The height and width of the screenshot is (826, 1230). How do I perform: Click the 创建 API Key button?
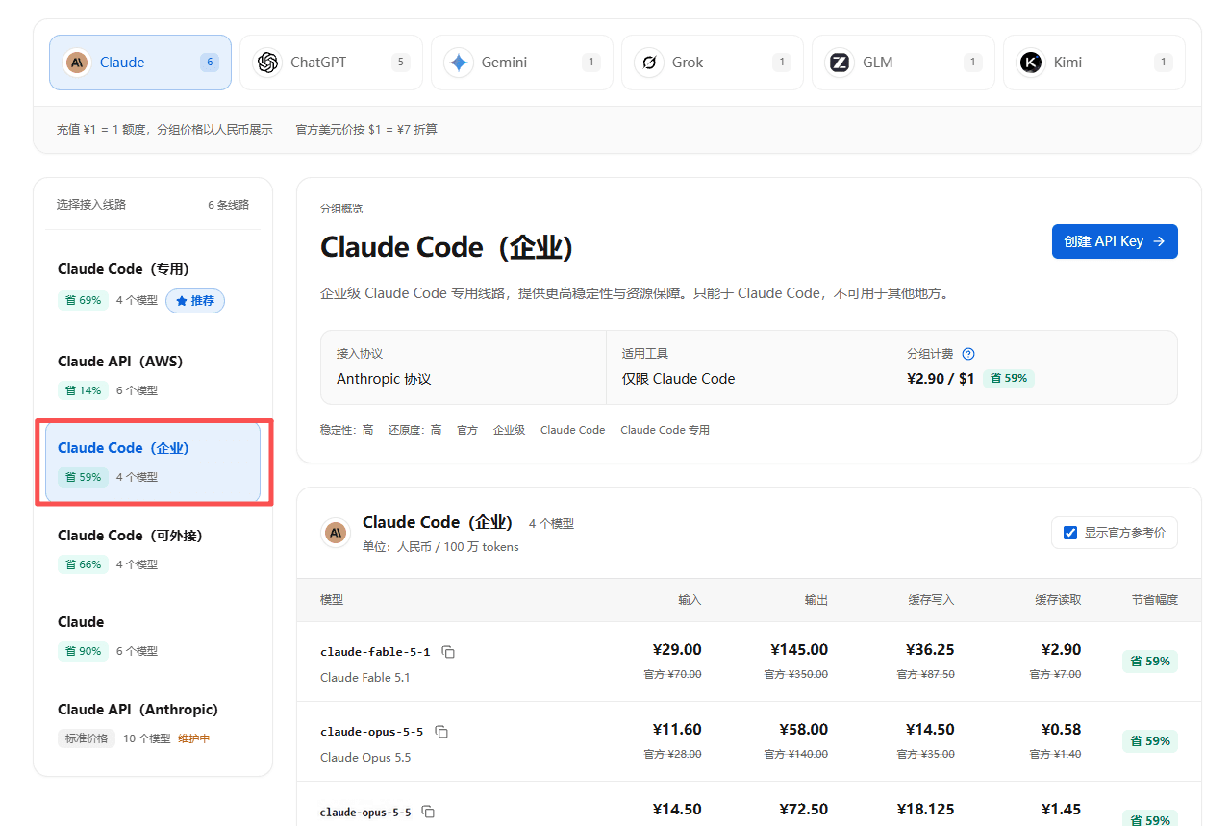(1115, 241)
